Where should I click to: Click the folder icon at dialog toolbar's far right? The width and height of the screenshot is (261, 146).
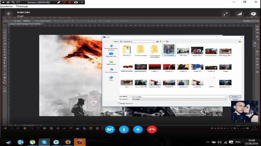pyautogui.click(x=240, y=41)
